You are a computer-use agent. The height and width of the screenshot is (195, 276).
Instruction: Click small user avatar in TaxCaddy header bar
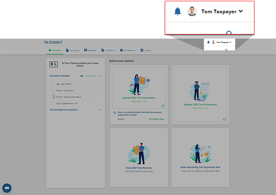tap(213, 42)
